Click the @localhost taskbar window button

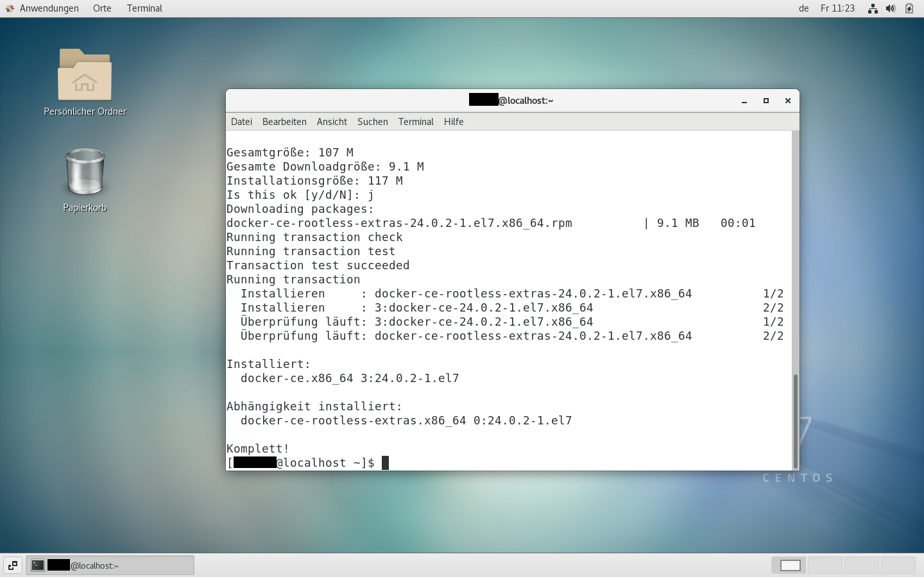pyautogui.click(x=110, y=565)
